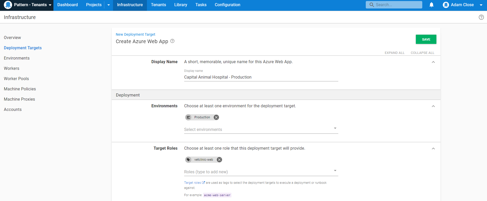The image size is (487, 201).
Task: Click the Octopus logo in the top bar
Action: (x=8, y=5)
